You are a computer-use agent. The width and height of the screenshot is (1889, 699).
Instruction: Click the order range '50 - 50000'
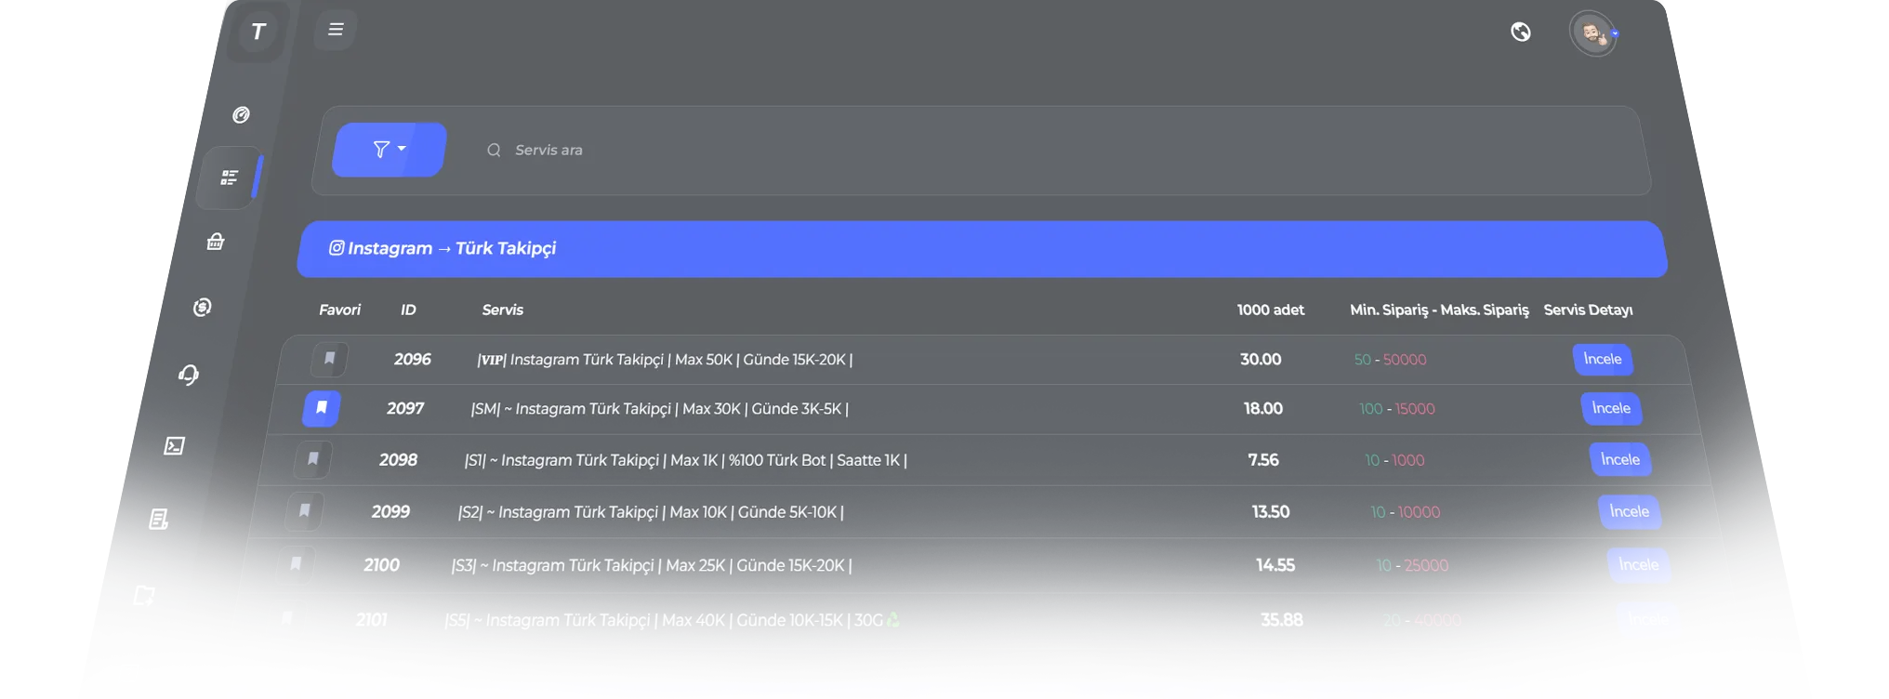pyautogui.click(x=1390, y=360)
